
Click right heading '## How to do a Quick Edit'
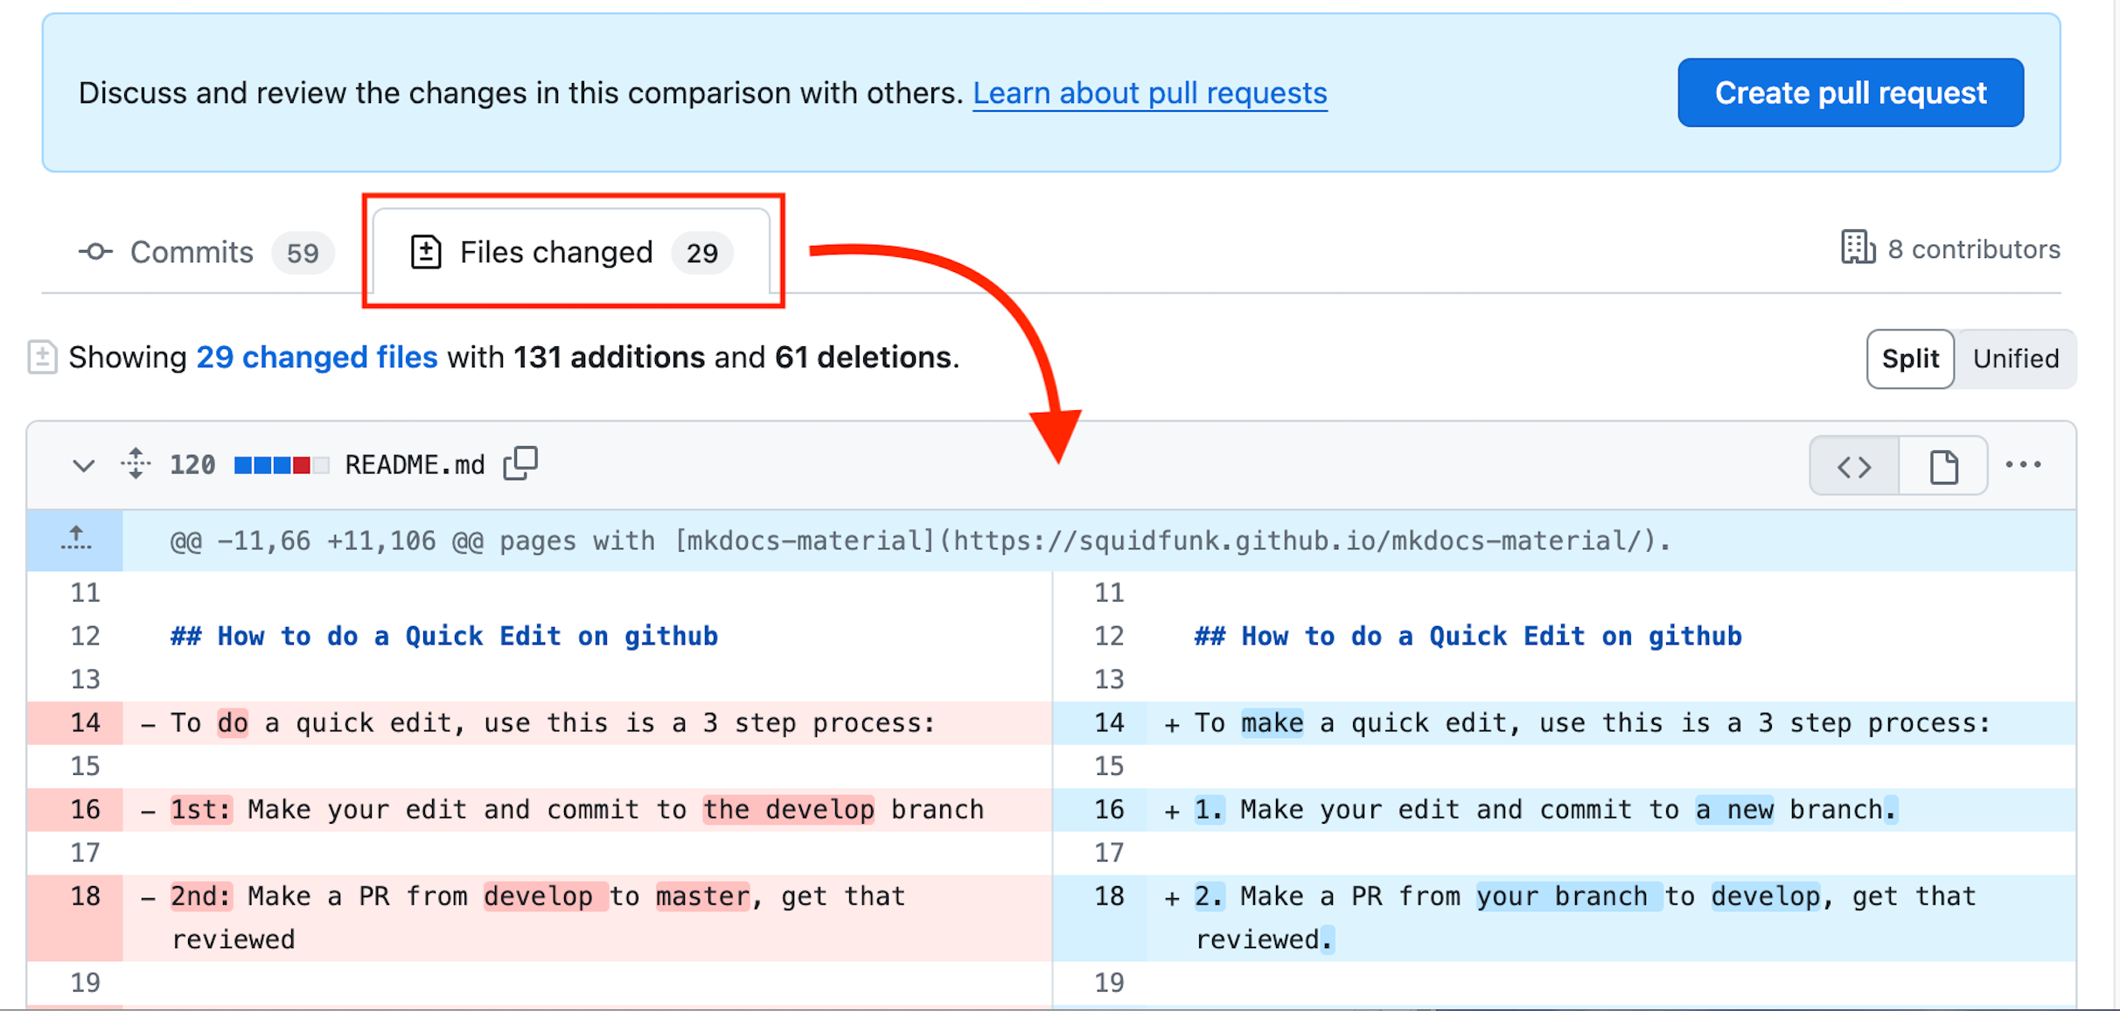click(1468, 636)
